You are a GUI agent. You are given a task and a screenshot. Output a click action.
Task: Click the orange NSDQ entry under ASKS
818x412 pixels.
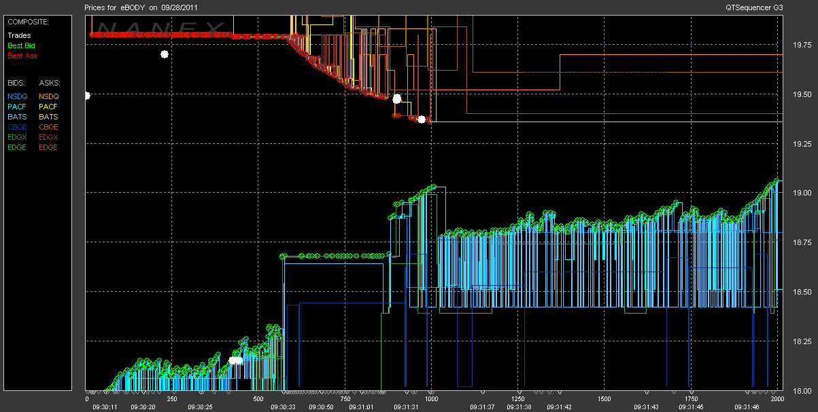[x=49, y=96]
